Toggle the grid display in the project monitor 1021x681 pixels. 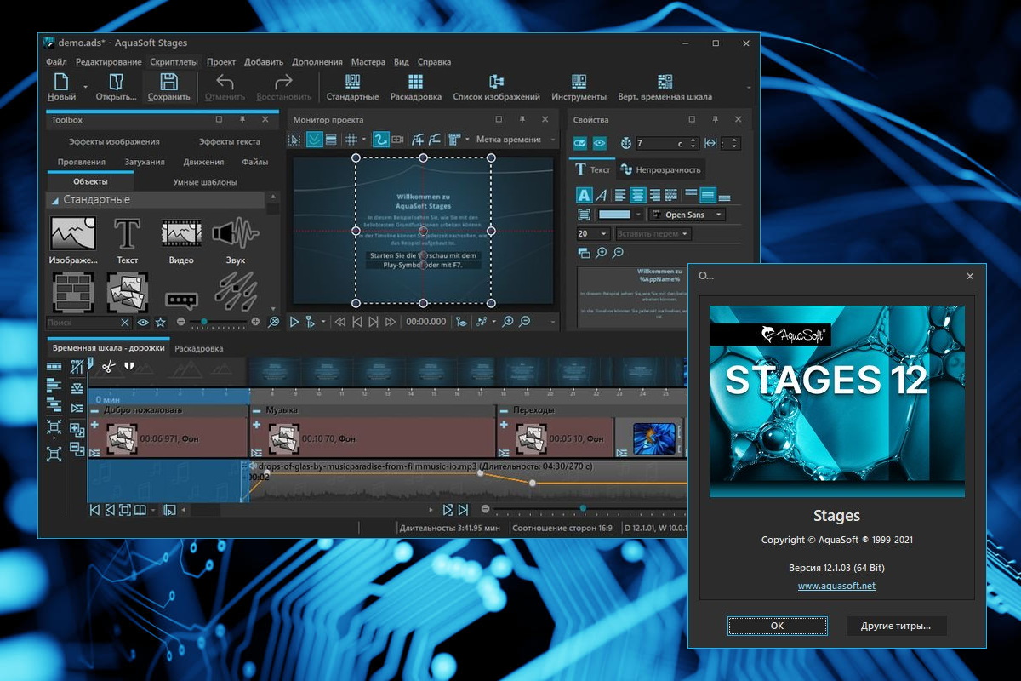351,140
